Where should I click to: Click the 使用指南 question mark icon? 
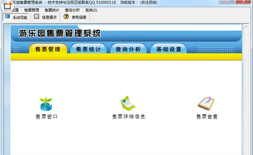point(66,16)
